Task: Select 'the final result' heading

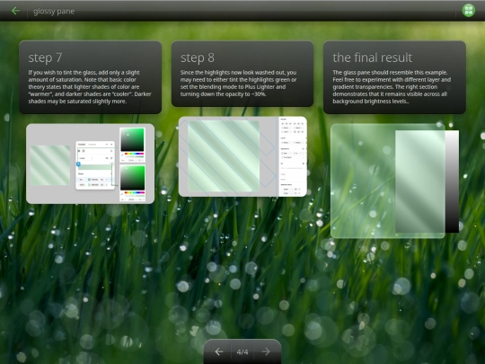Action: pyautogui.click(x=373, y=58)
